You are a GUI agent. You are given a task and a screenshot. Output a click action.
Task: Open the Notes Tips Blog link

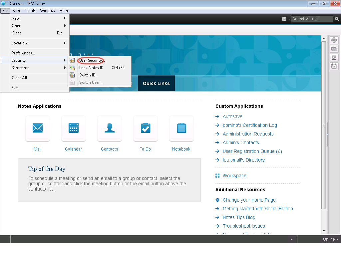pyautogui.click(x=239, y=217)
